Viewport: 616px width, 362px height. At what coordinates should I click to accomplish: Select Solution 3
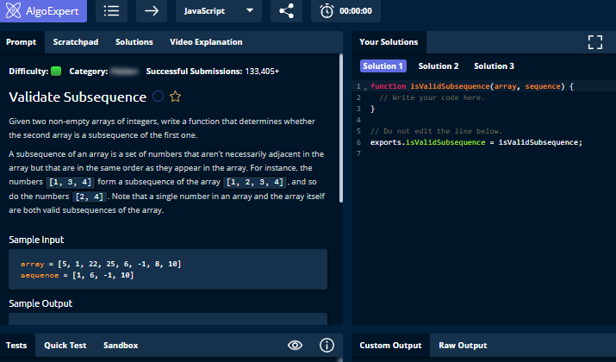(494, 66)
